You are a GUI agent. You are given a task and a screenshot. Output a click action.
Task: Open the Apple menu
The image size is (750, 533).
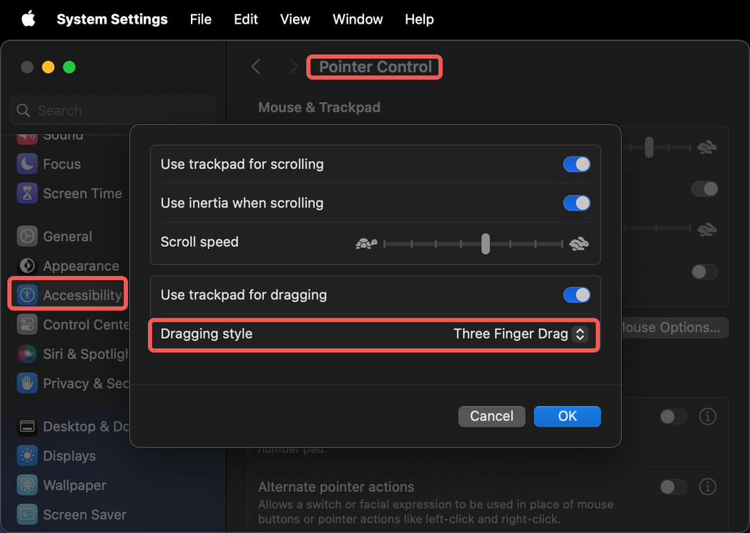coord(28,19)
